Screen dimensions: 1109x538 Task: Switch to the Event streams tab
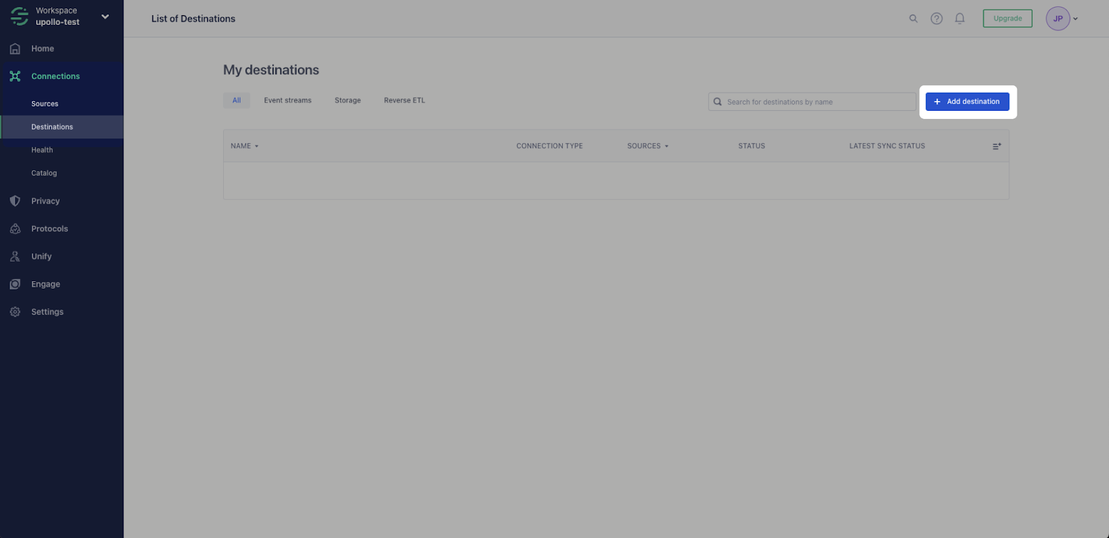tap(288, 100)
